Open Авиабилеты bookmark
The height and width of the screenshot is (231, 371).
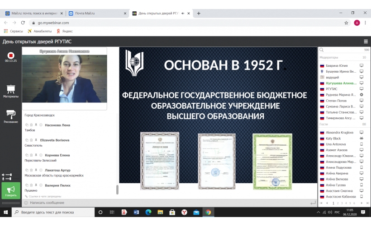(x=39, y=31)
